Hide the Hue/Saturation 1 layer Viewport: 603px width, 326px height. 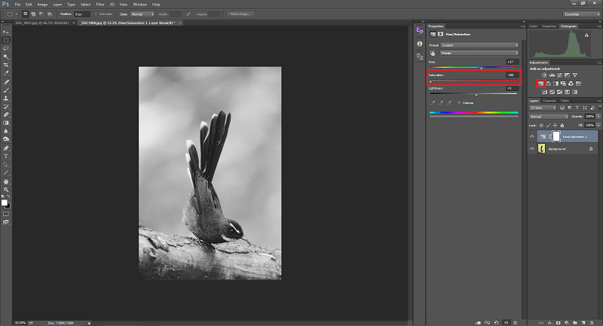click(532, 136)
